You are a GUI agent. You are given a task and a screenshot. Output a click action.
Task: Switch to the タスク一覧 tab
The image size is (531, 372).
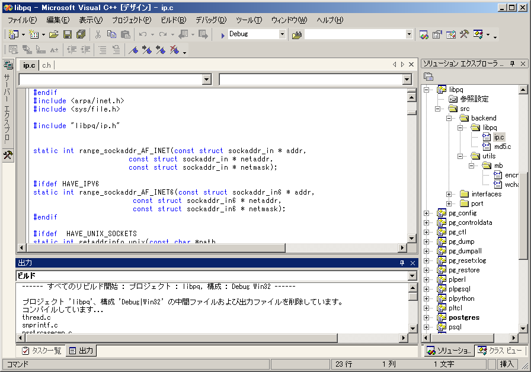[x=41, y=351]
